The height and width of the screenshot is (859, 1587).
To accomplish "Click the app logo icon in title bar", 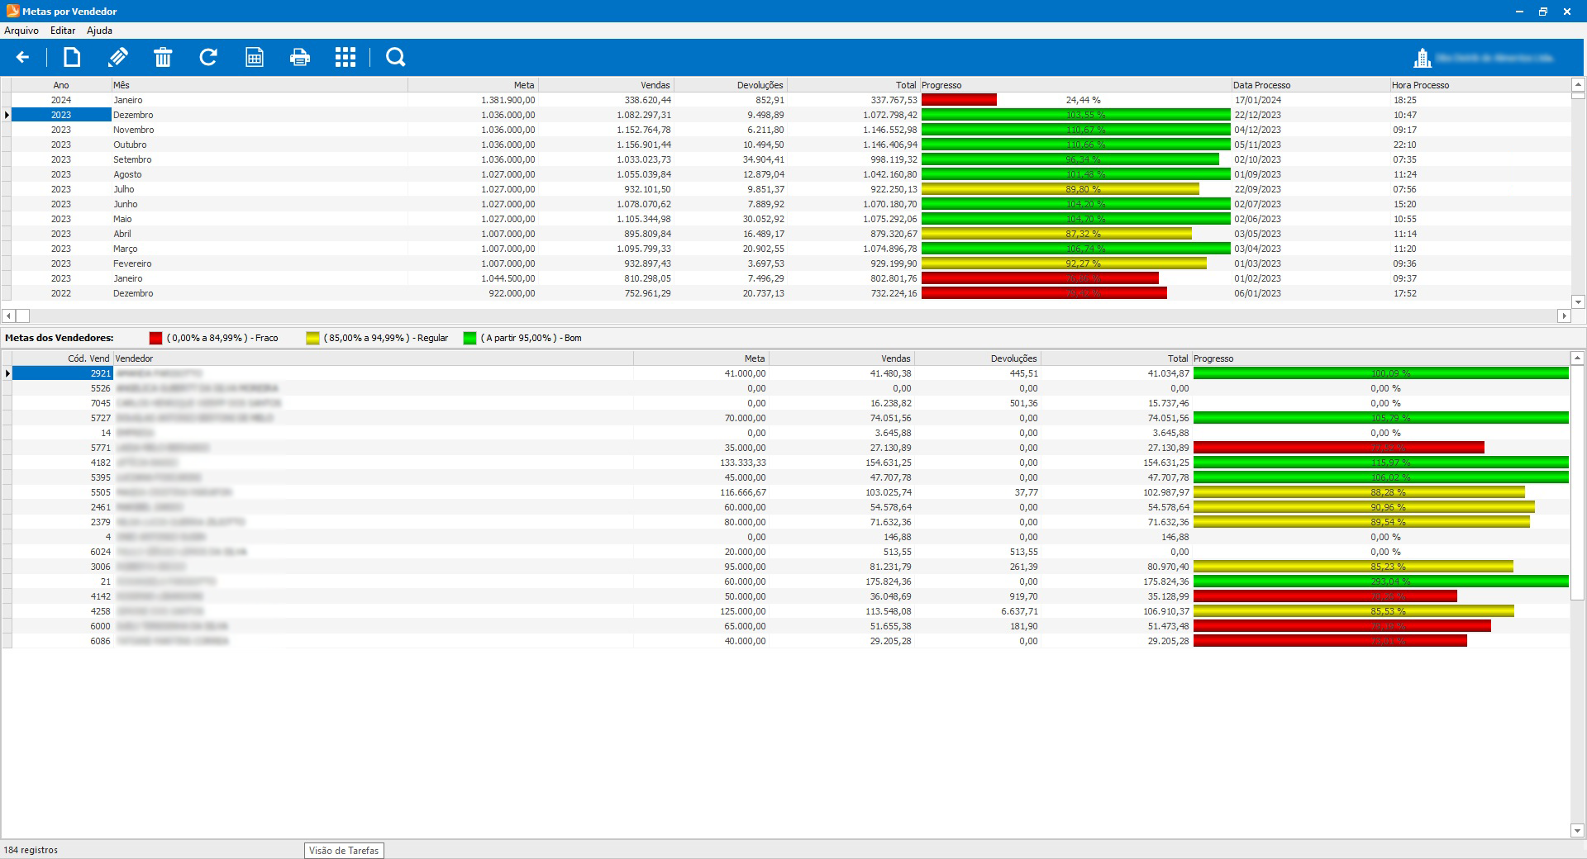I will point(12,11).
